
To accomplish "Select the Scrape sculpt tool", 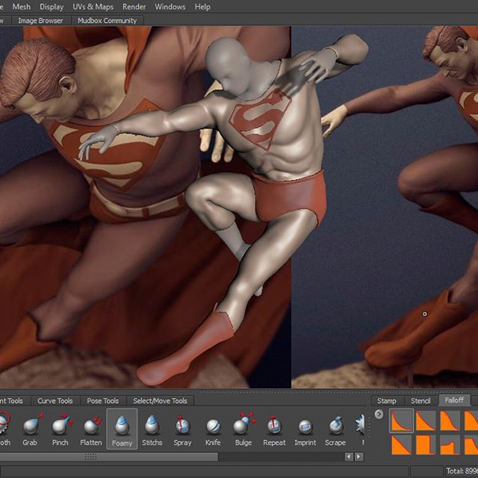I will pos(335,427).
